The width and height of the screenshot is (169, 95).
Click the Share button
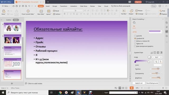(x=154, y=6)
